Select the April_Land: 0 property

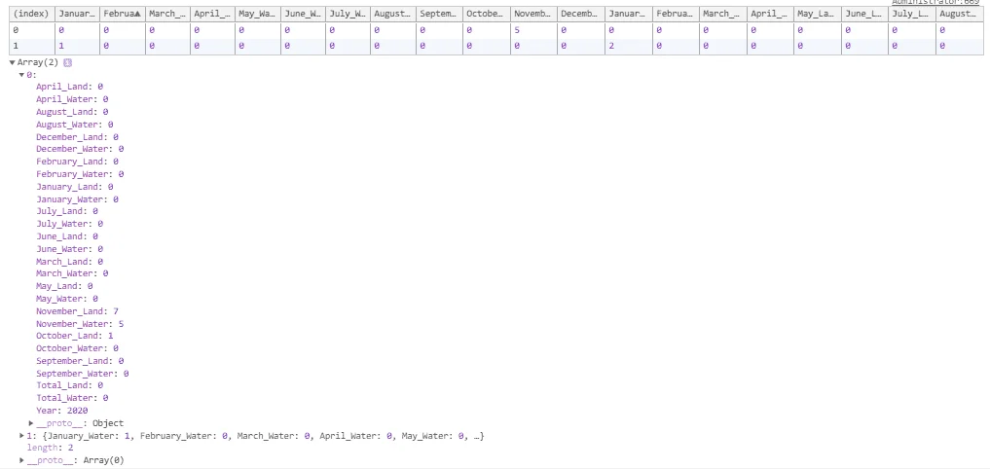[x=69, y=88]
